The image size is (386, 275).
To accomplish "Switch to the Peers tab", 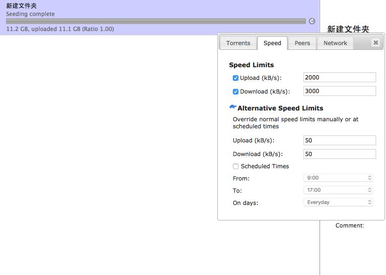I will [302, 43].
